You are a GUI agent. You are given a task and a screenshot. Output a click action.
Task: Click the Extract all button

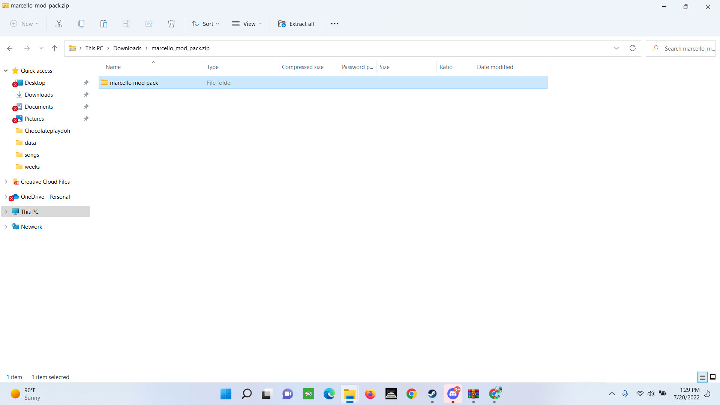(296, 24)
